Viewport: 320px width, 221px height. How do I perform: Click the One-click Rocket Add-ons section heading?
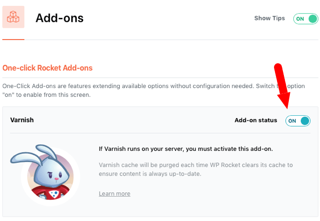coord(47,68)
